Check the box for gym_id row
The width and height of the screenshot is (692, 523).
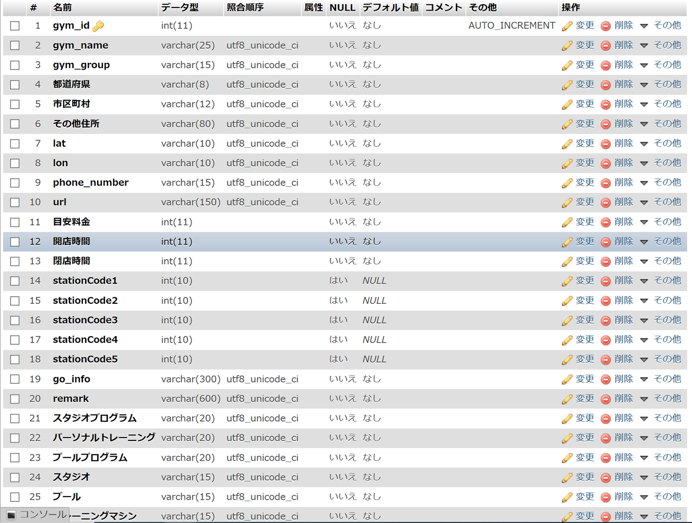[15, 26]
